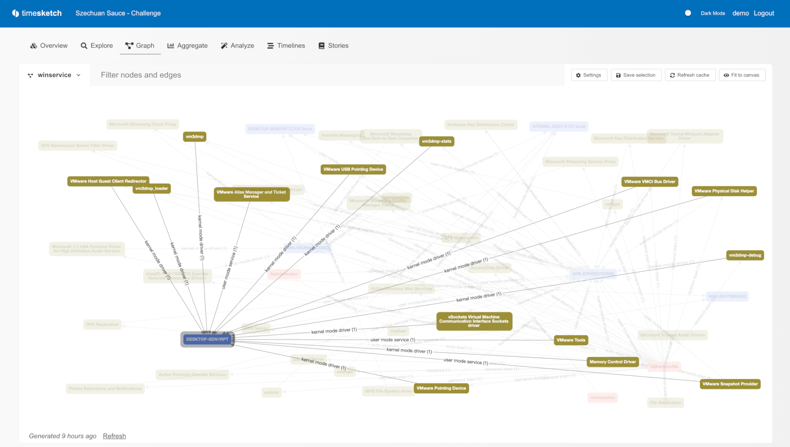Click the Save selection disk icon

pyautogui.click(x=618, y=75)
